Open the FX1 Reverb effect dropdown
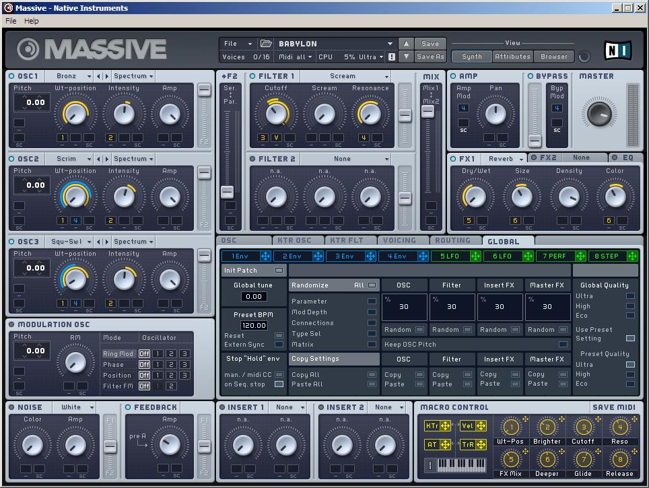This screenshot has height=488, width=649. tap(504, 159)
